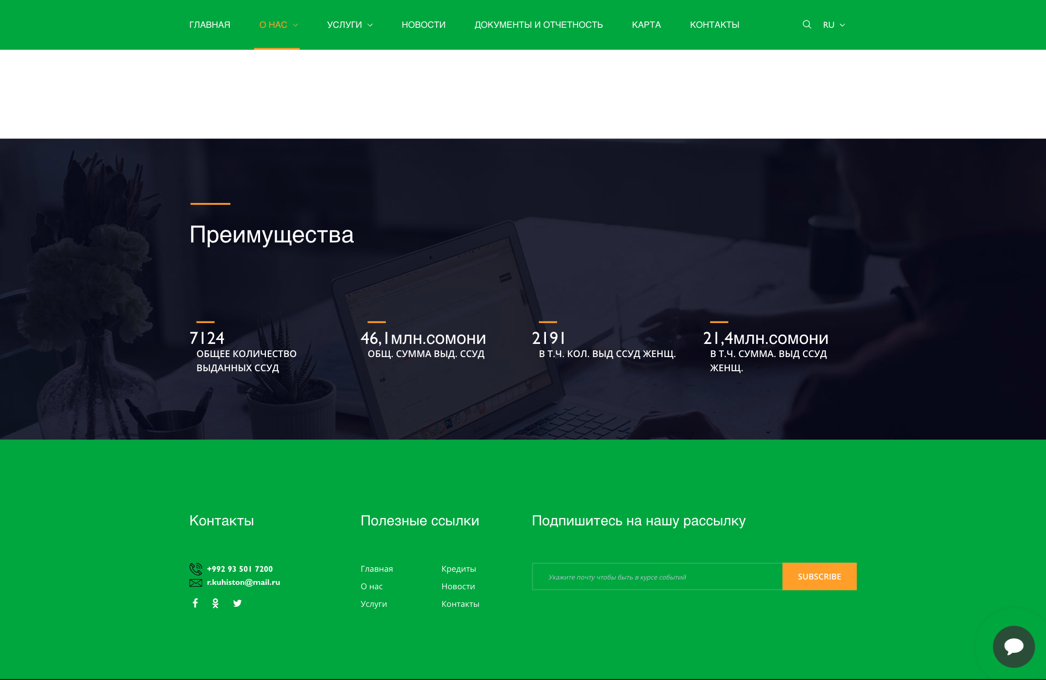
Task: Open the footer Новости link
Action: point(458,586)
